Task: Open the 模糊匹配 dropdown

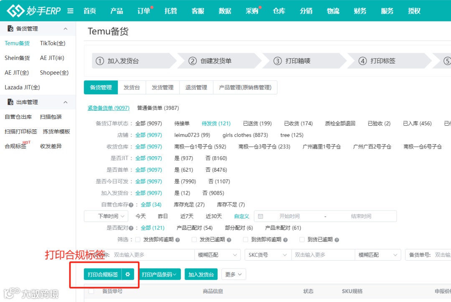Action: click(218, 254)
